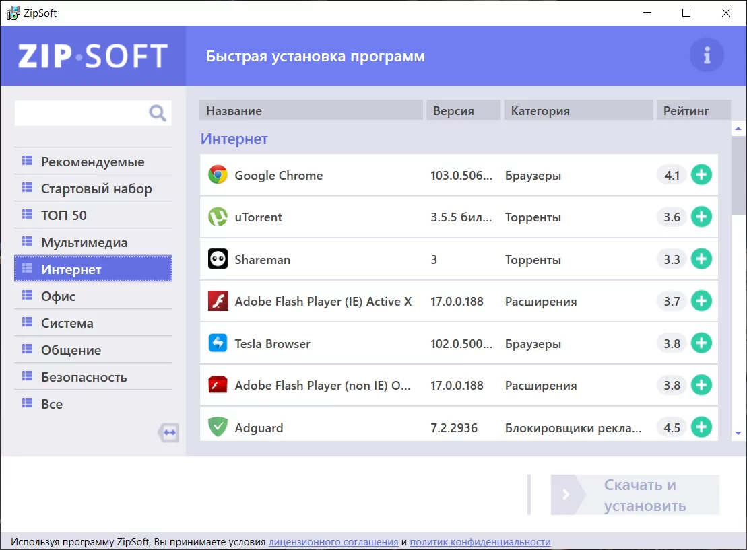Screen dimensions: 747x550
Task: Click Adobe Flash Player (non IE) logo icon
Action: click(x=218, y=385)
